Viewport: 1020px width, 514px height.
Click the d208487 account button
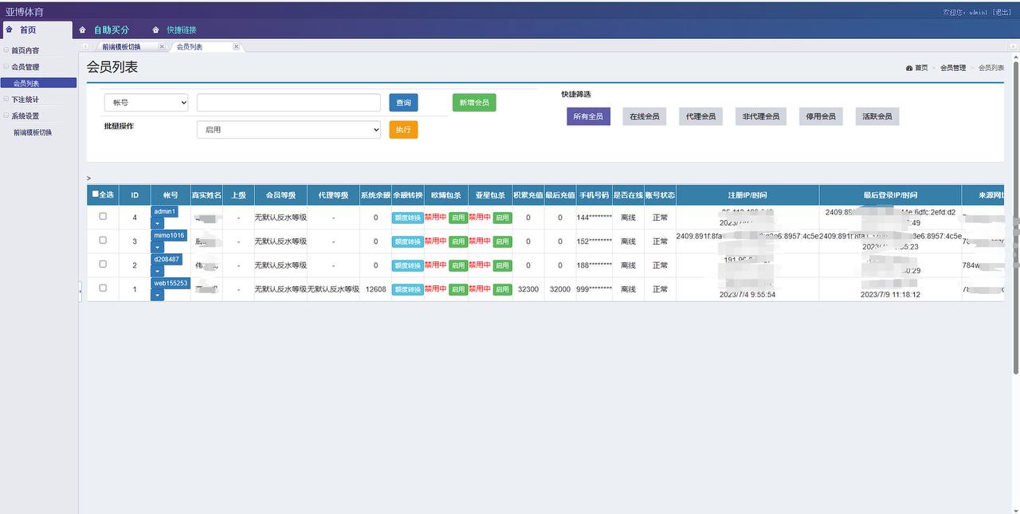pyautogui.click(x=167, y=260)
